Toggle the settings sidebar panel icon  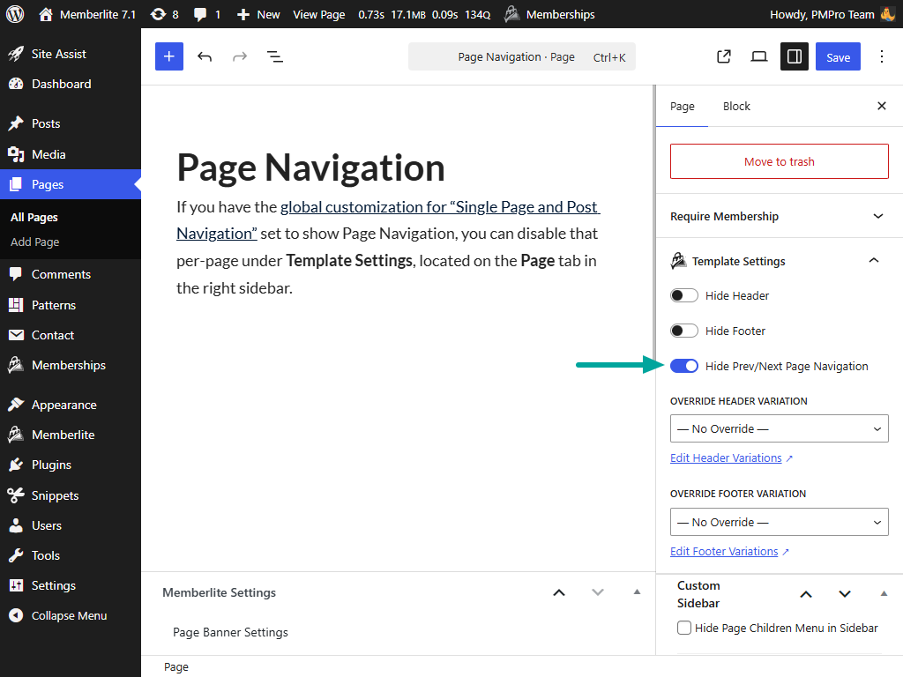tap(795, 56)
